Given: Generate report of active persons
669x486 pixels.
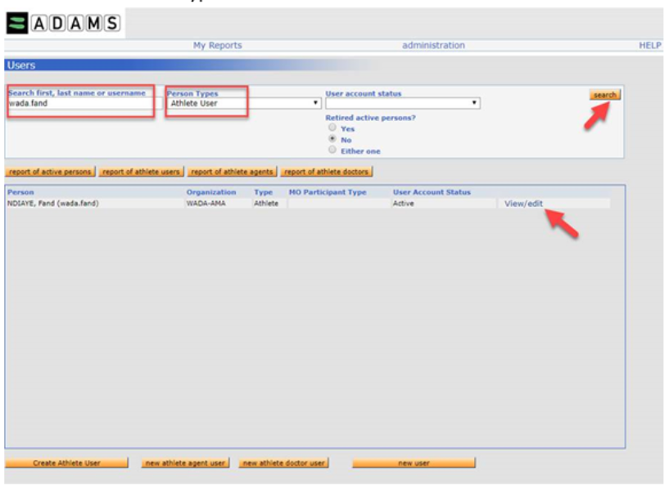Looking at the screenshot, I should coord(50,172).
